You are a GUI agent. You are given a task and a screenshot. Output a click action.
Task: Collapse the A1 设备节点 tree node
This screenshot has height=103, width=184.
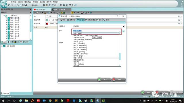pos(4,16)
